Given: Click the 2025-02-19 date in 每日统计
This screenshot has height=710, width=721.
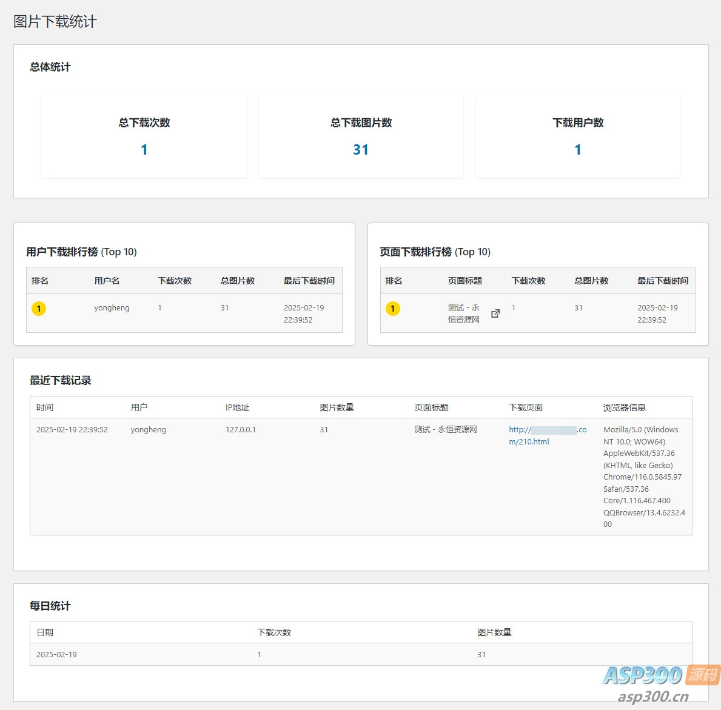Looking at the screenshot, I should (x=56, y=655).
